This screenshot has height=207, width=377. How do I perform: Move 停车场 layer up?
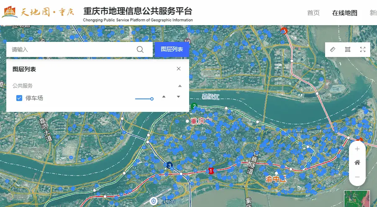tap(164, 97)
